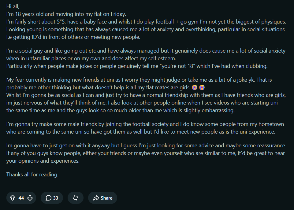
Task: Click the curved arrow share icon
Action: pos(96,198)
